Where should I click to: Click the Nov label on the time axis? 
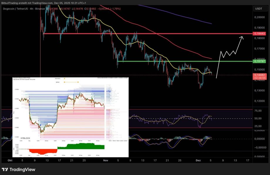coord(106,160)
